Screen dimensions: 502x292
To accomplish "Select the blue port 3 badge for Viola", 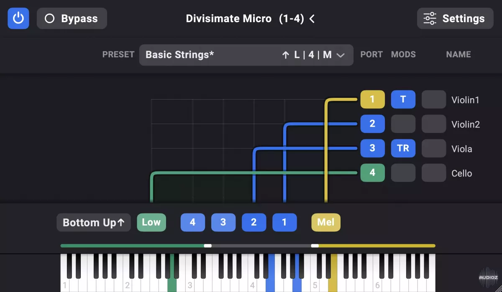I will pos(372,149).
